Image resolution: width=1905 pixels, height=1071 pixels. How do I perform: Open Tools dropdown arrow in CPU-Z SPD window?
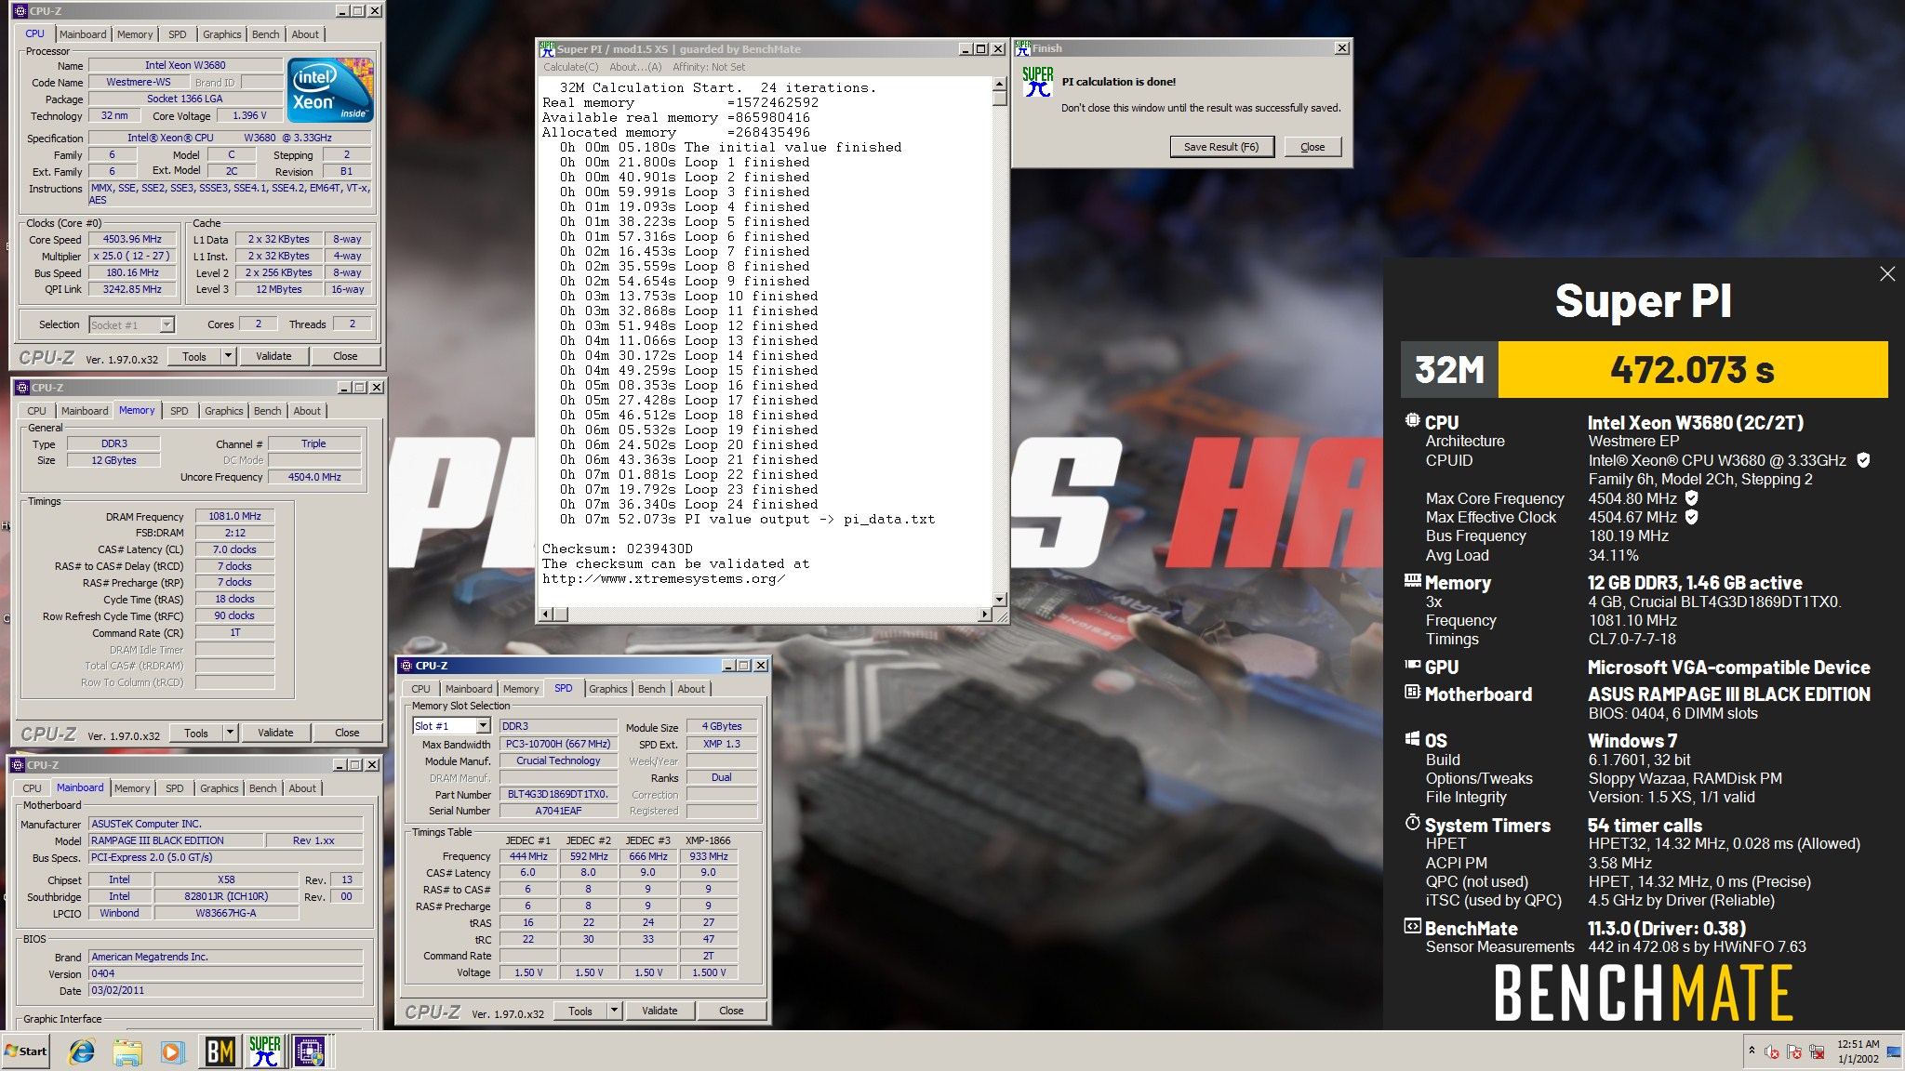tap(614, 1011)
